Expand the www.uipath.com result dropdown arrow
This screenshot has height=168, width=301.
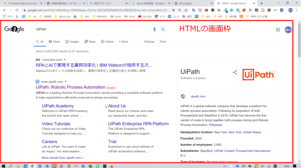(66, 82)
